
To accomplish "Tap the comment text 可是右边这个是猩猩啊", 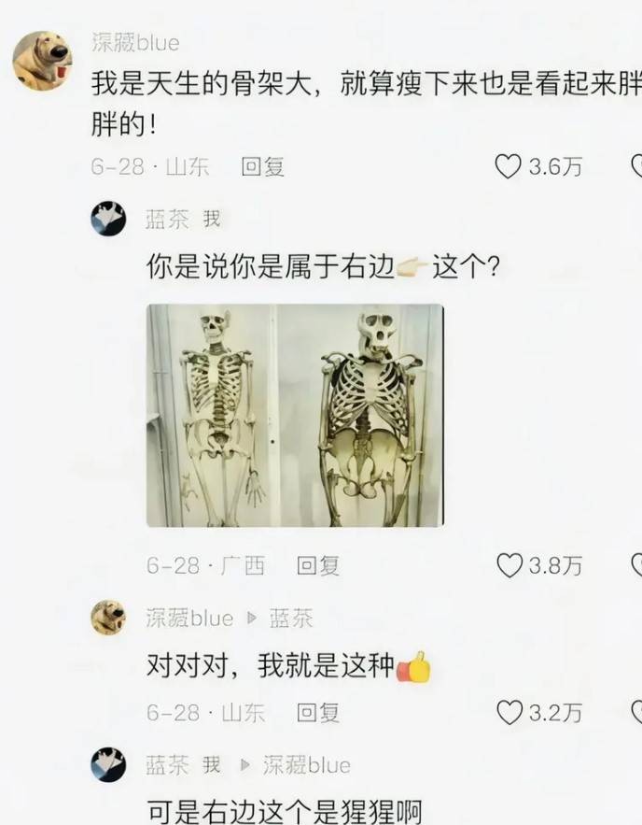I will (285, 812).
